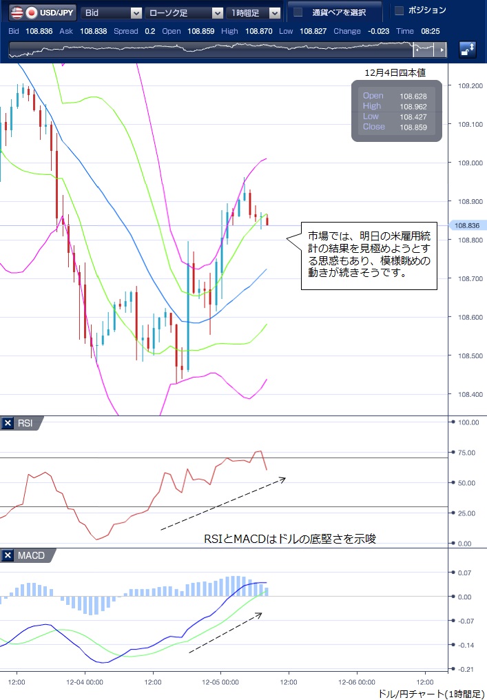Click the 109.000 price axis marker

click(466, 163)
